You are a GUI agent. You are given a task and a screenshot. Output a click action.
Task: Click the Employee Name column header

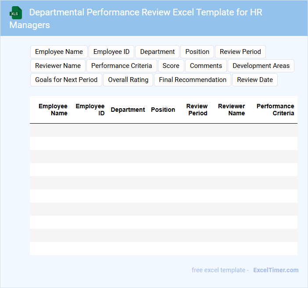click(x=53, y=110)
